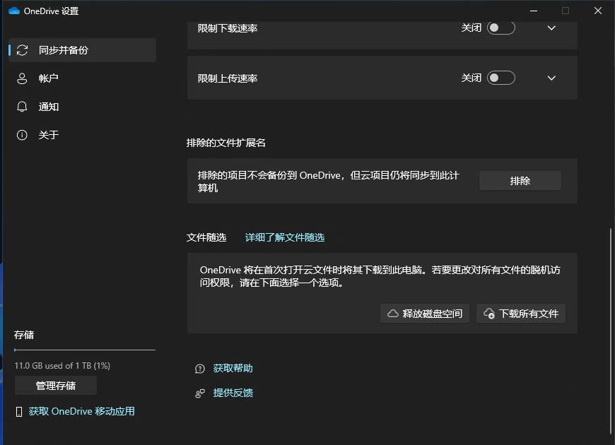Click the 11.0 GB used of 1 TB text
This screenshot has height=445, width=615.
tap(62, 366)
